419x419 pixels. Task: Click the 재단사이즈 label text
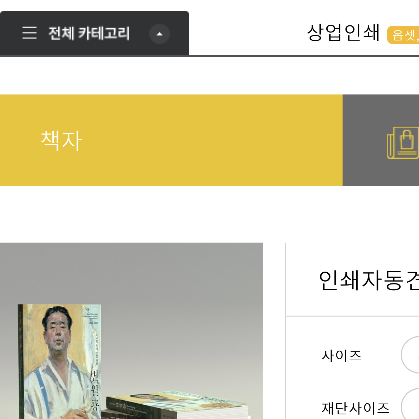[x=355, y=408]
